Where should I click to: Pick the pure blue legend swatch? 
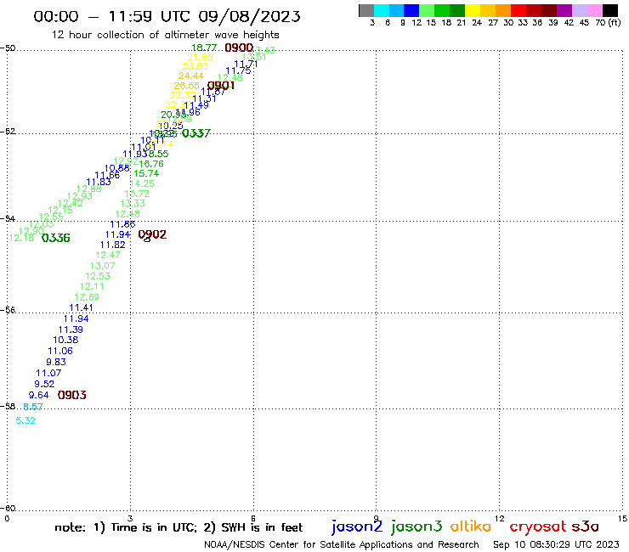[x=411, y=10]
